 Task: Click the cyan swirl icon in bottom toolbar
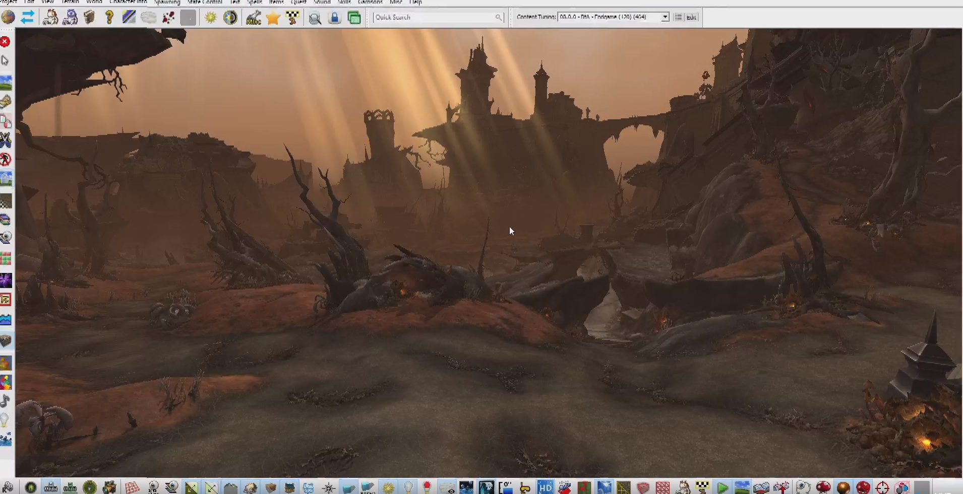coord(487,487)
